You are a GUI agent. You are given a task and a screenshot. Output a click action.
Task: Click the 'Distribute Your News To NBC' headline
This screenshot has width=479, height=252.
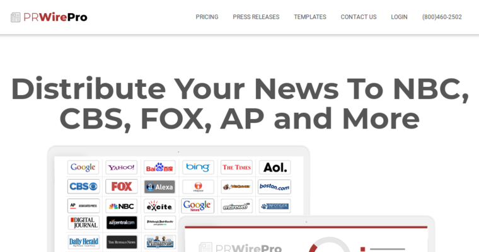239,103
